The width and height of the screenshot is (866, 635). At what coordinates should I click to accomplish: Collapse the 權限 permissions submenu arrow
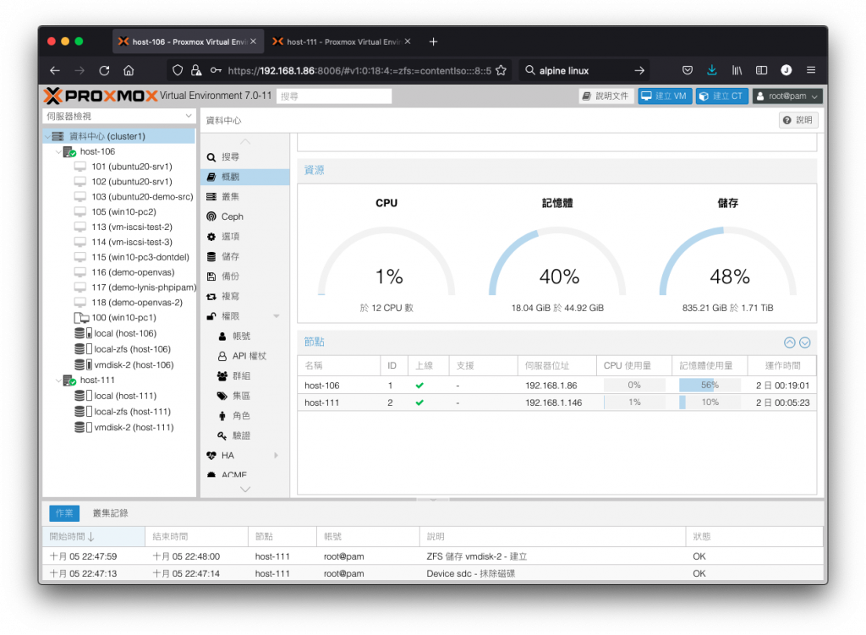[x=277, y=316]
